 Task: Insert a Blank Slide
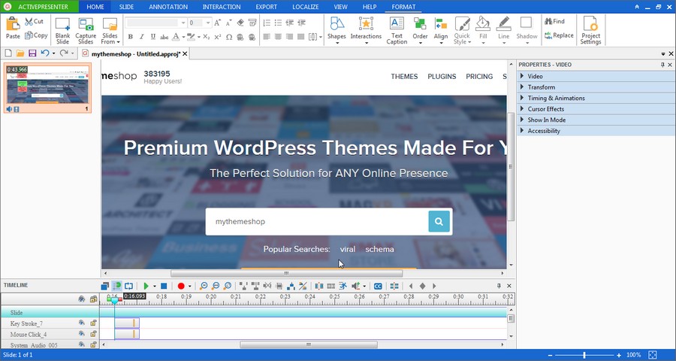[x=62, y=30]
